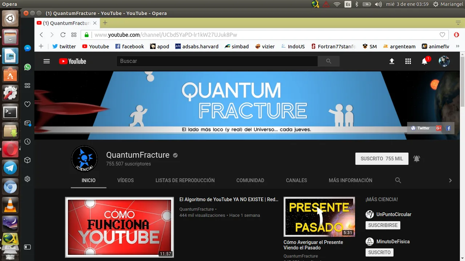Click SUSCRITO under MinutoDeFísica
The image size is (465, 261).
click(x=379, y=252)
